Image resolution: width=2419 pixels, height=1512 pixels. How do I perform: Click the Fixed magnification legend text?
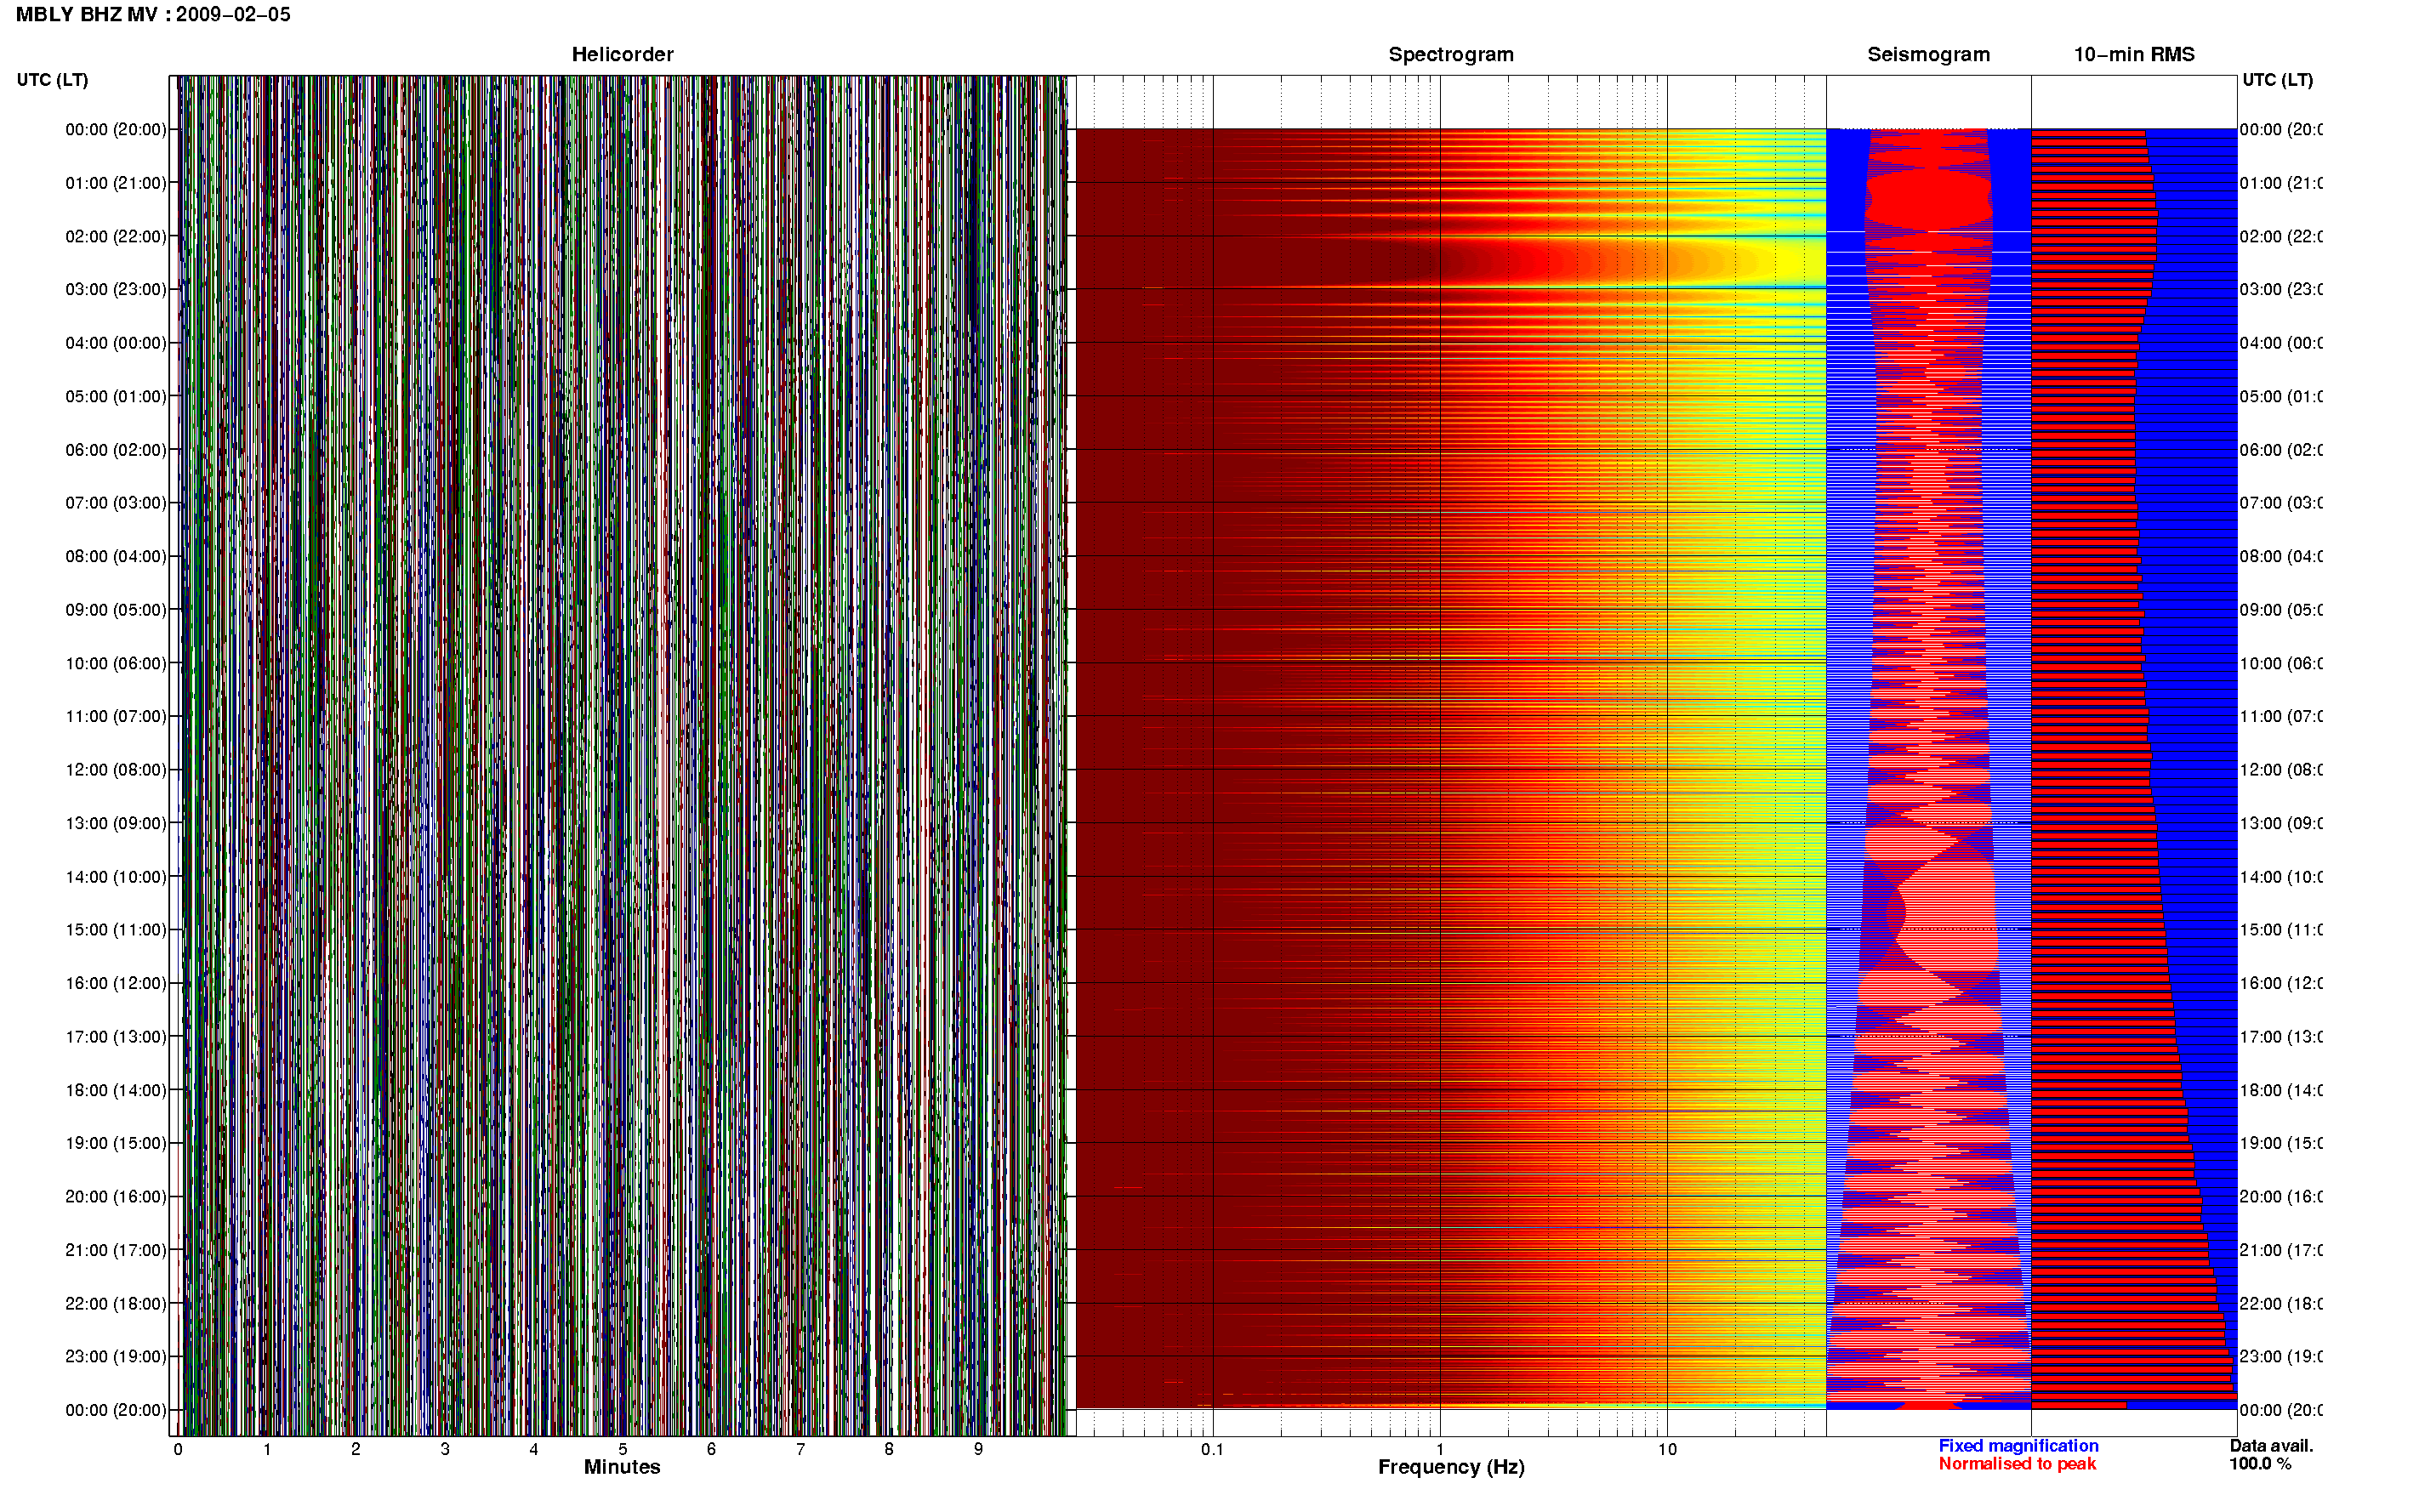pyautogui.click(x=2018, y=1446)
